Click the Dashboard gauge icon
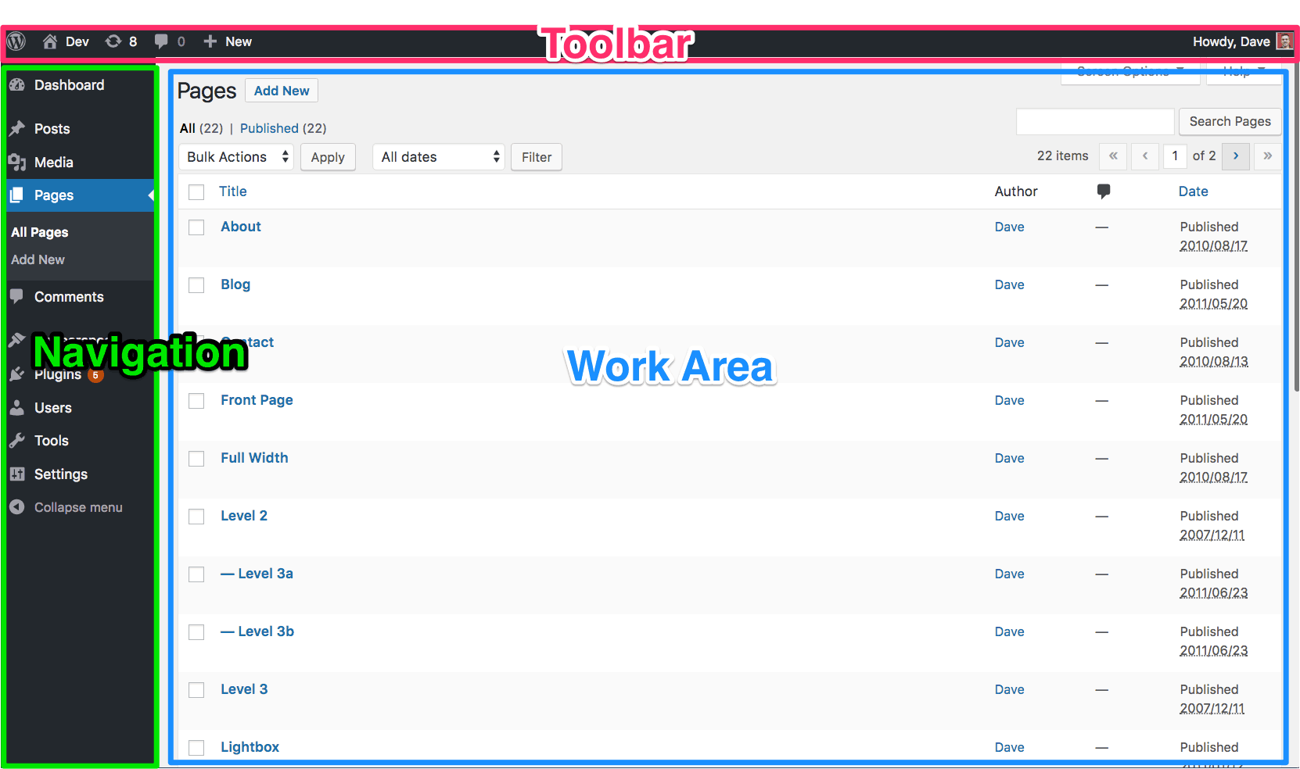 pyautogui.click(x=17, y=85)
